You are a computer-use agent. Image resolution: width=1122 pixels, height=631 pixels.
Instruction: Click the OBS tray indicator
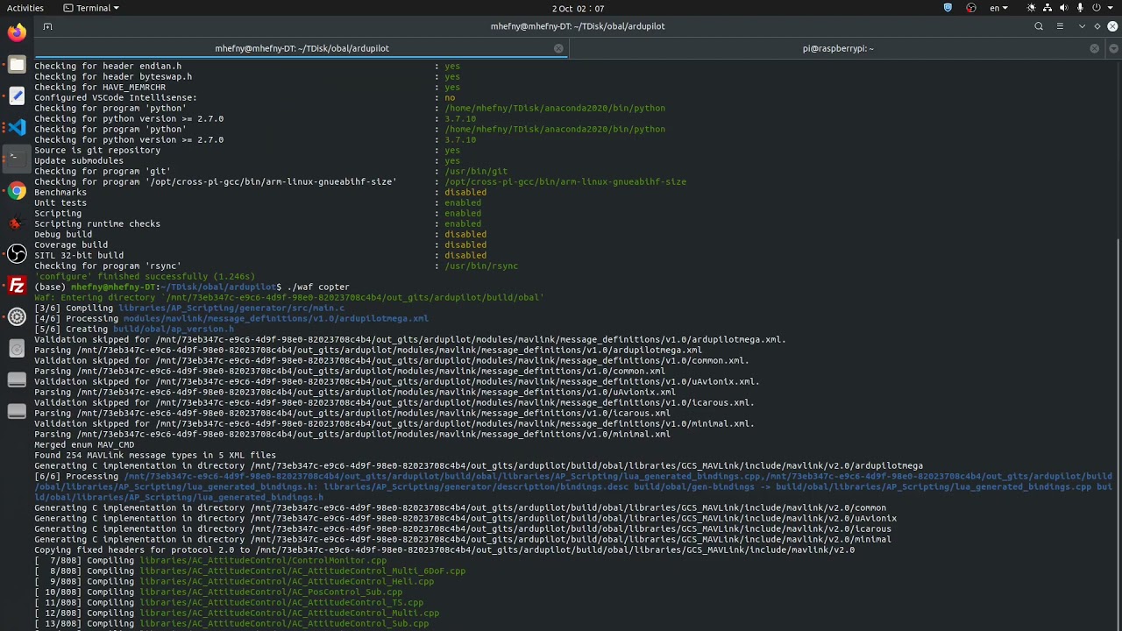click(970, 8)
